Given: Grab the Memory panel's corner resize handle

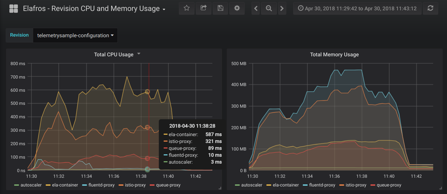Looking at the screenshot, I should pos(440,188).
